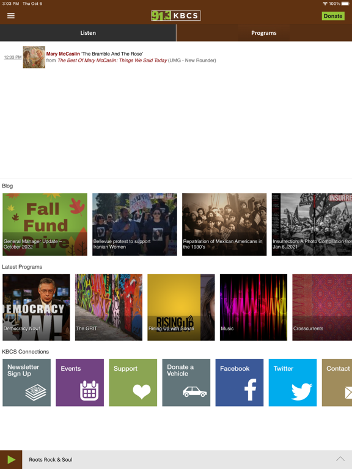
Task: Open the Twitter tile
Action: [x=293, y=382]
